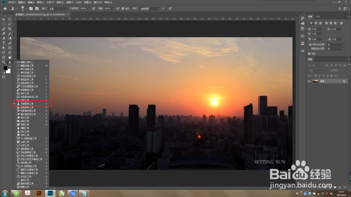Image resolution: width=351 pixels, height=197 pixels.
Task: Click the Ellipse tool in toolbox
Action: [9, 52]
